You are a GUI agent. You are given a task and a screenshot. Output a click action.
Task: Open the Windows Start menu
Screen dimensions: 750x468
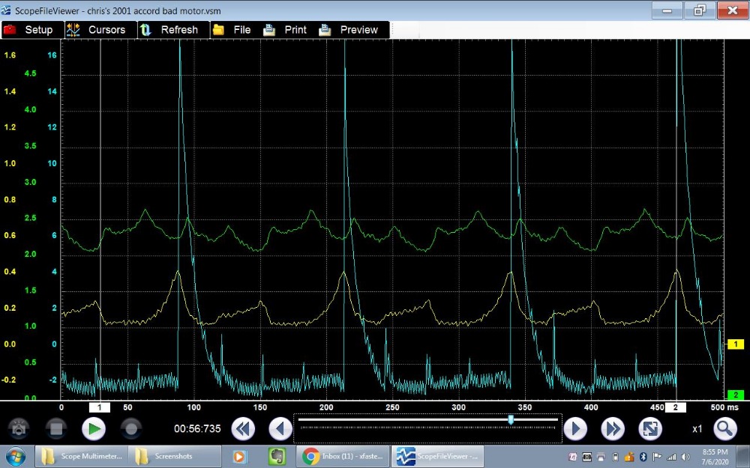coord(15,457)
